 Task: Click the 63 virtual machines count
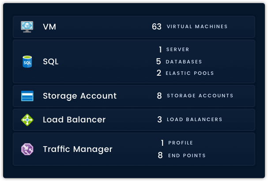(157, 27)
